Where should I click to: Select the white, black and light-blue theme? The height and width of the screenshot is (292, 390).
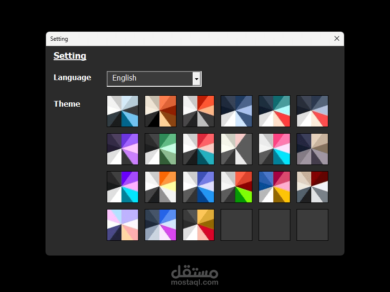pos(122,111)
